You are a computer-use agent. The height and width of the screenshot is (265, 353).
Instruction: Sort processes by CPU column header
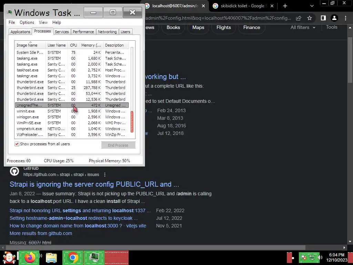pyautogui.click(x=73, y=45)
